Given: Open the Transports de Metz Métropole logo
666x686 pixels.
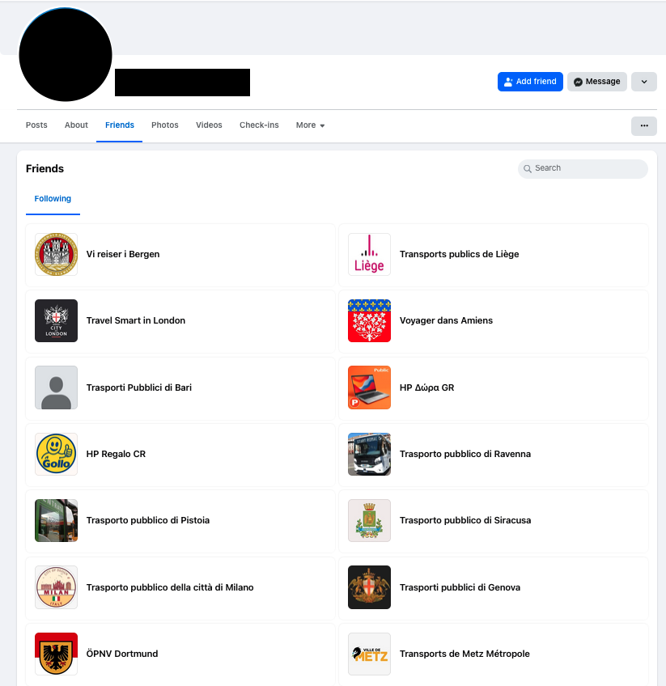Looking at the screenshot, I should [x=369, y=654].
